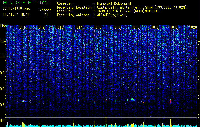Click the Ogata-vill. Akita-Pref. JAPAN location text

pyautogui.click(x=142, y=7)
